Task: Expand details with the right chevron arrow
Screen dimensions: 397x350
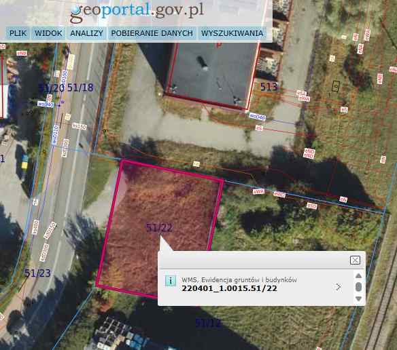Action: coord(338,286)
